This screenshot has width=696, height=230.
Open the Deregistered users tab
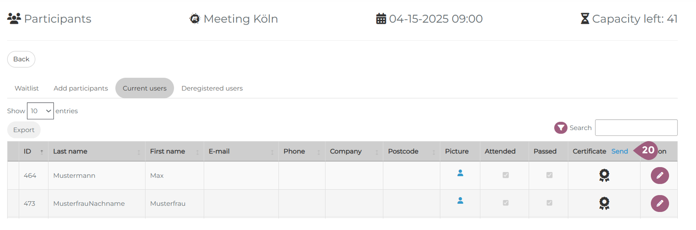pos(212,88)
